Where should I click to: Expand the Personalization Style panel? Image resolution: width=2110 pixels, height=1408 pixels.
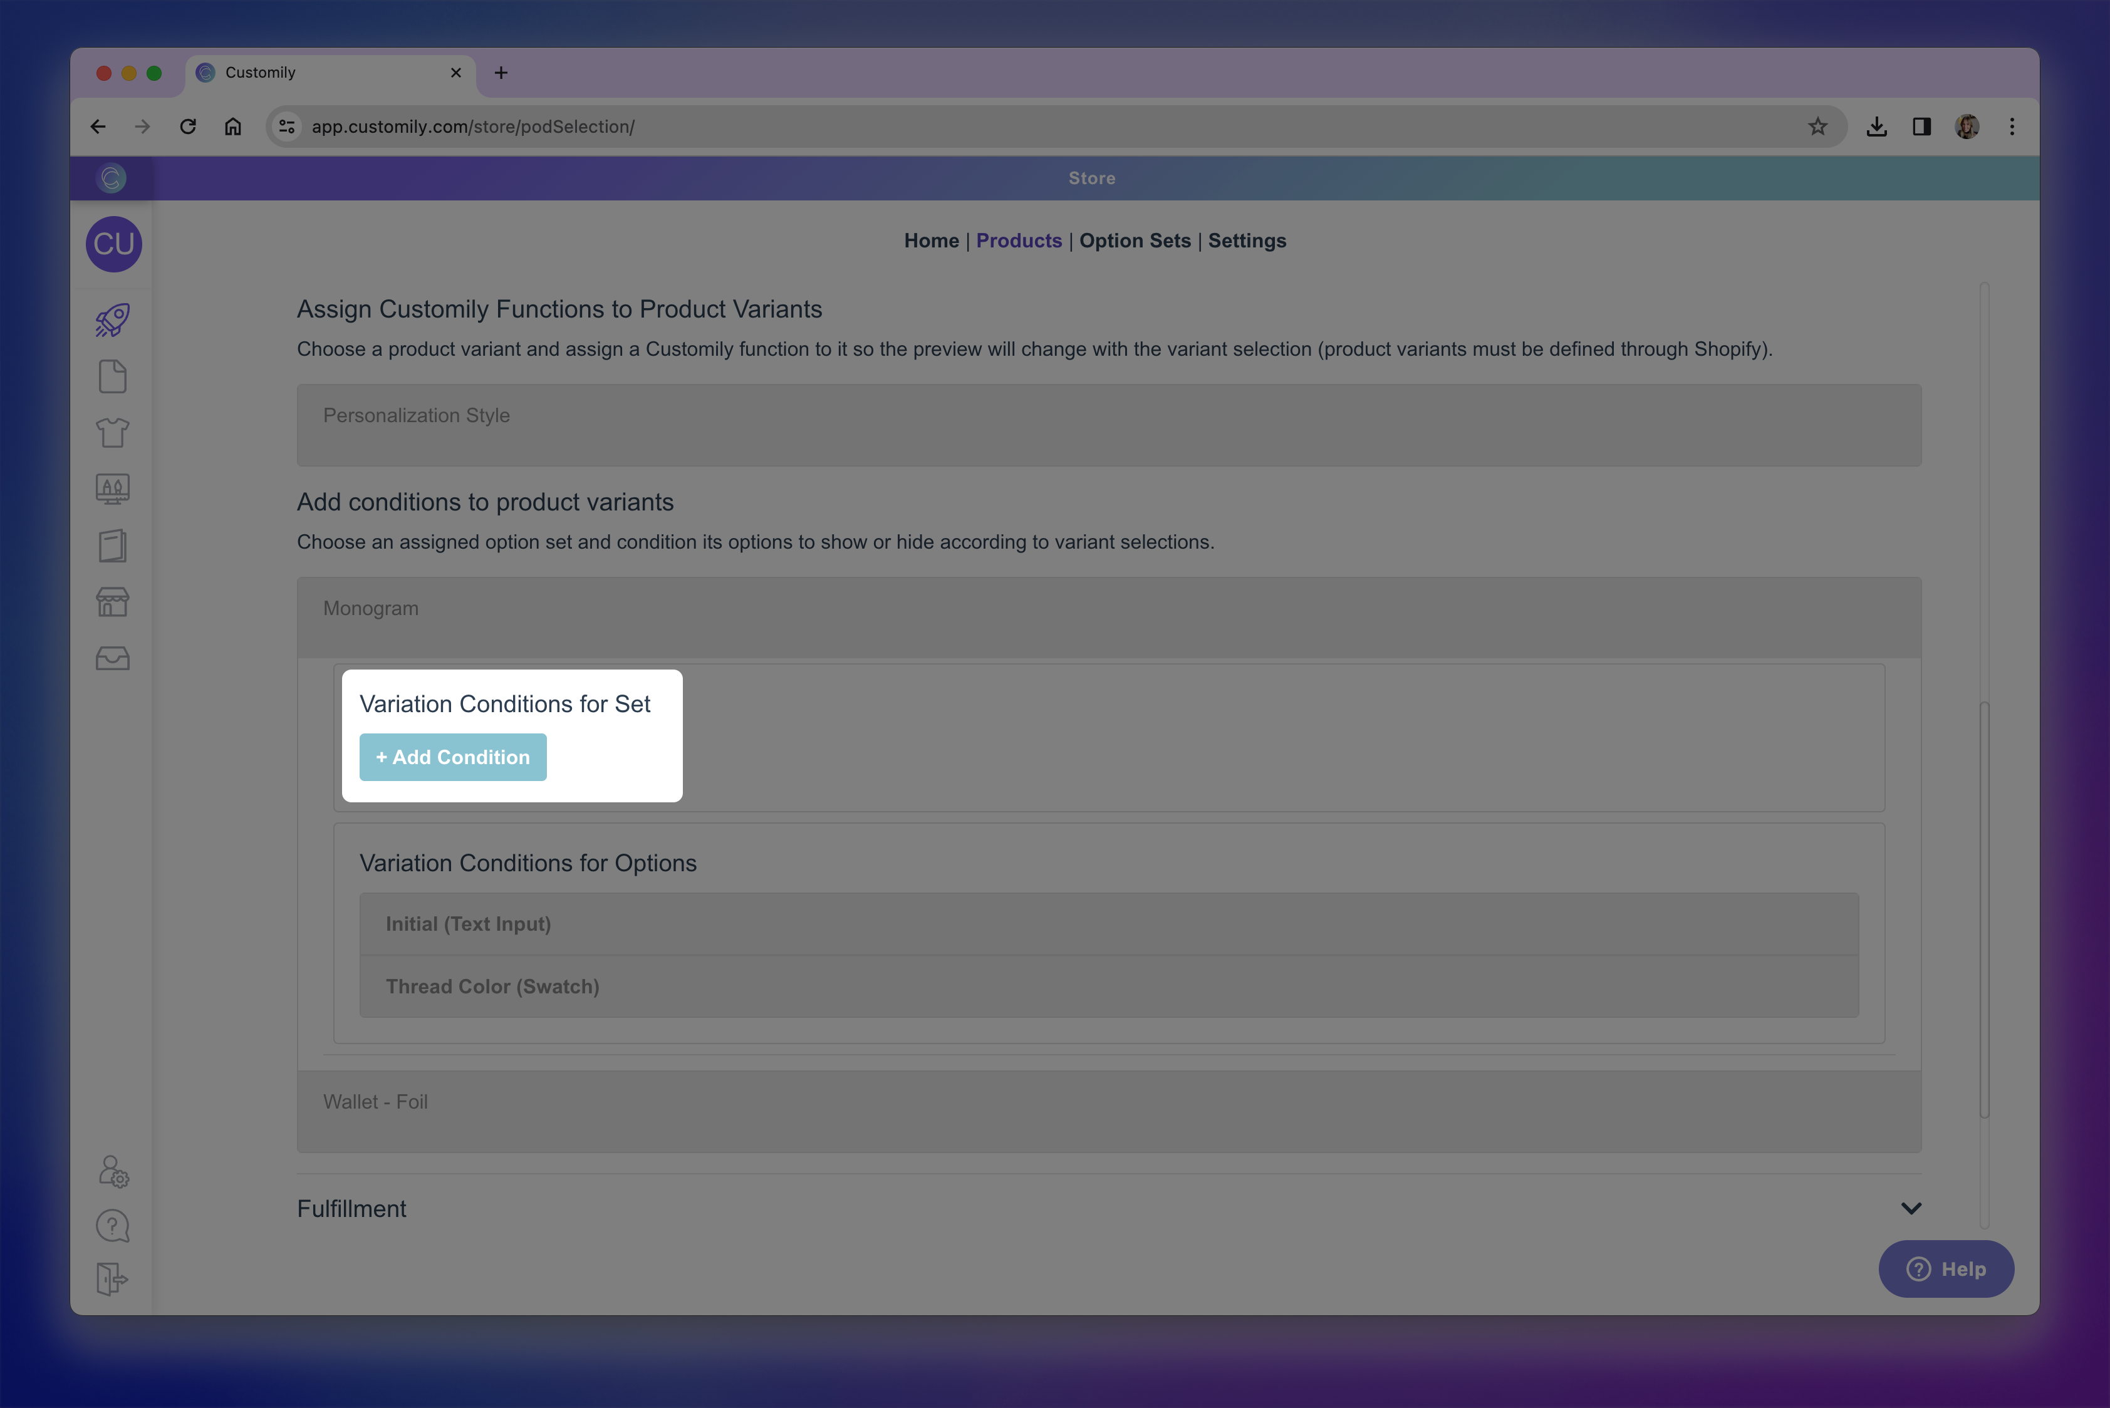1108,425
